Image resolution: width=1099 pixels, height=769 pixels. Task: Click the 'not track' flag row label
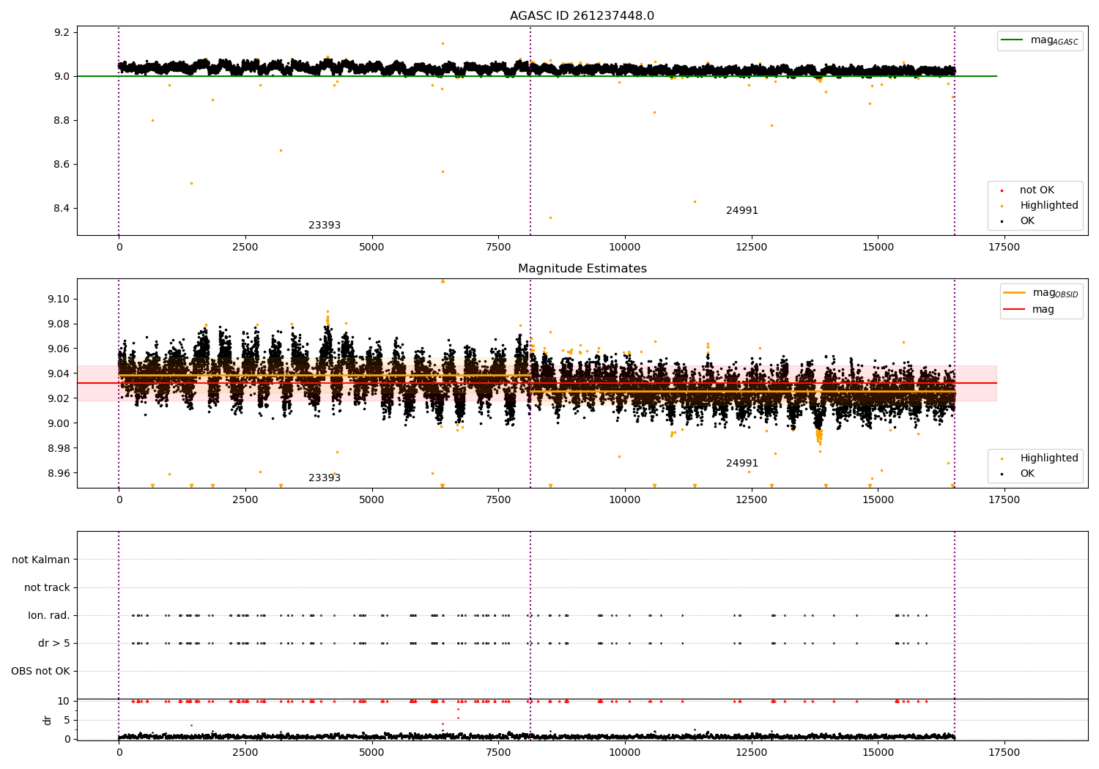tap(47, 588)
